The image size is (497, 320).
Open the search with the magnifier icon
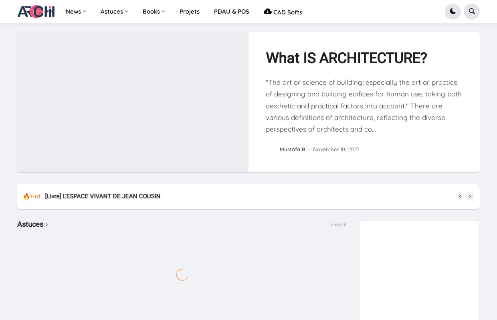pyautogui.click(x=472, y=12)
